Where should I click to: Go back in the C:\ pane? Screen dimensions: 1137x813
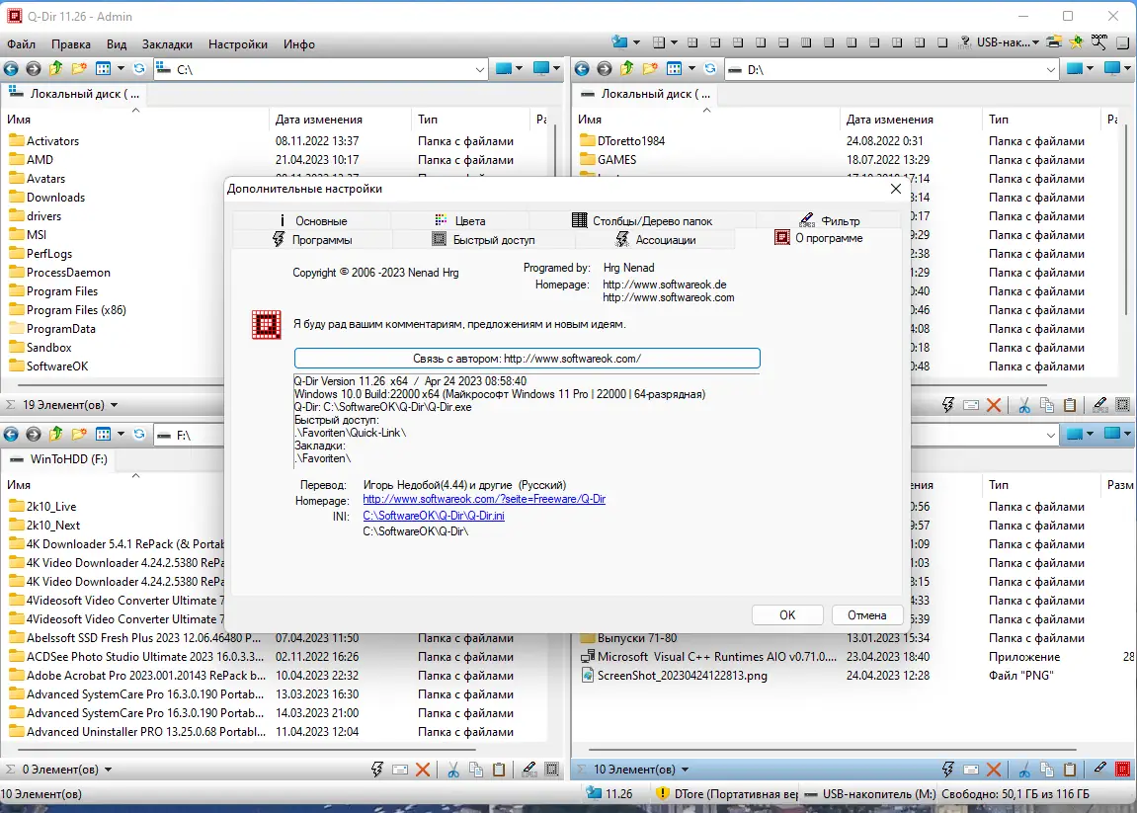click(x=11, y=69)
